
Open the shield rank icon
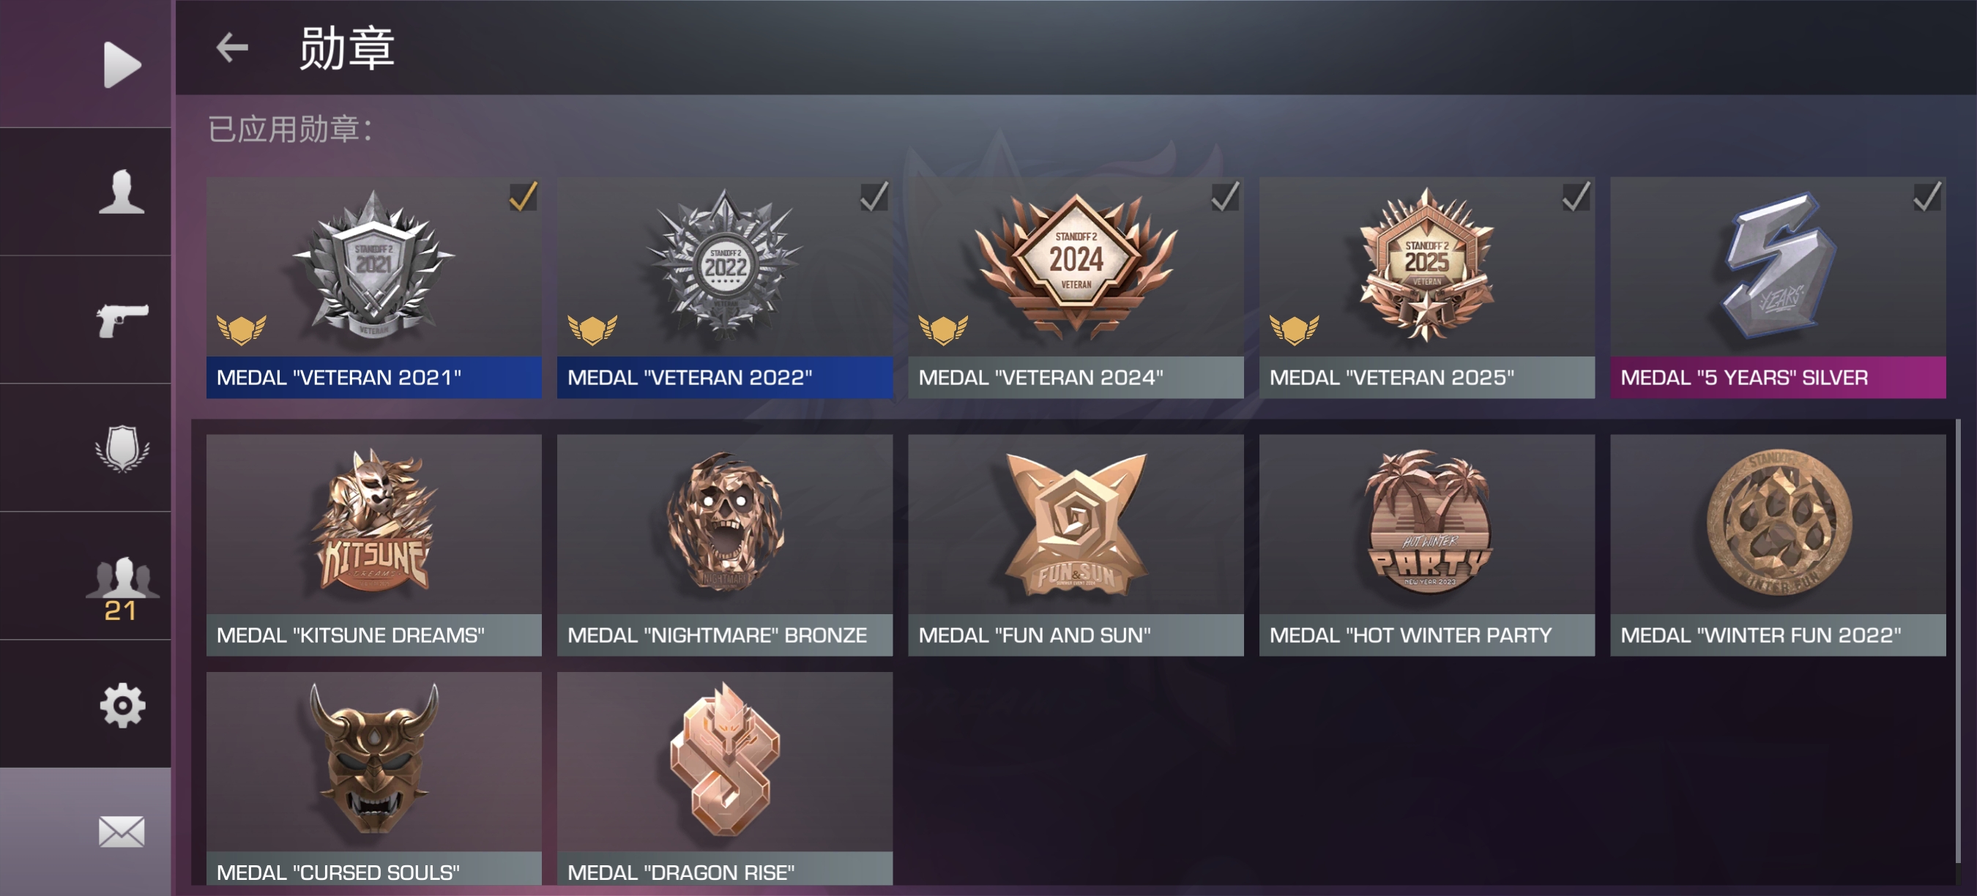point(122,448)
